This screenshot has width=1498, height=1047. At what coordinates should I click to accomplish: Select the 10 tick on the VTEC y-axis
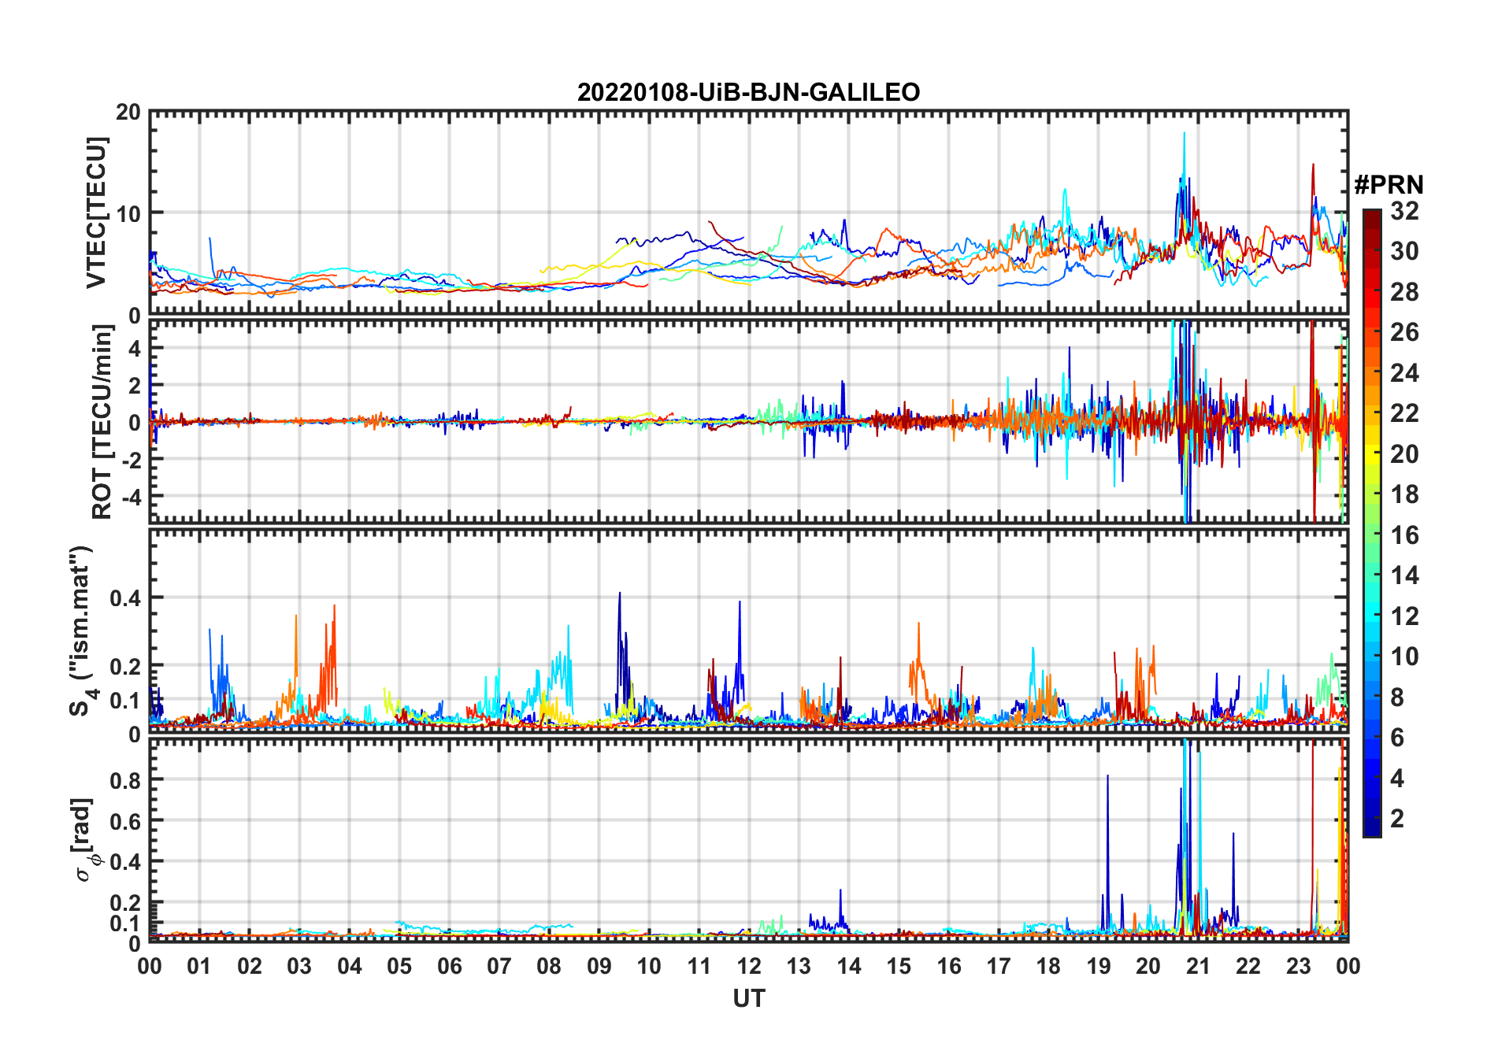[128, 213]
